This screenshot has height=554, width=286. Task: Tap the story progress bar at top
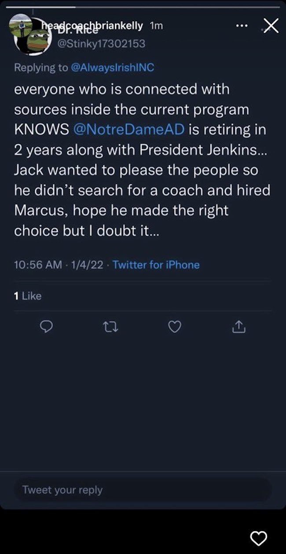tap(143, 7)
